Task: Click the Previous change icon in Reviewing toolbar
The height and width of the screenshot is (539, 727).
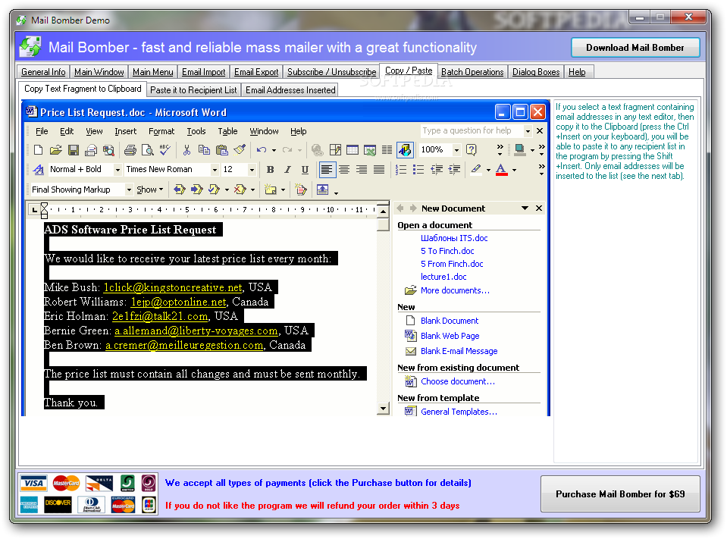Action: click(x=180, y=190)
